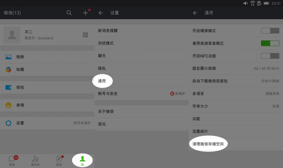Screen dimensions: 283x168
Task: Open 聊天 settings
Action: point(141,56)
